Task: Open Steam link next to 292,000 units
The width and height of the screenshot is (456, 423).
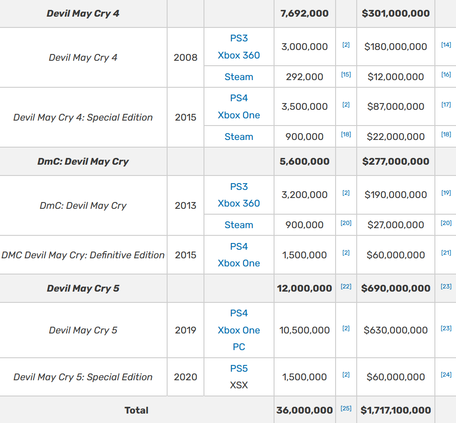Action: (x=239, y=77)
